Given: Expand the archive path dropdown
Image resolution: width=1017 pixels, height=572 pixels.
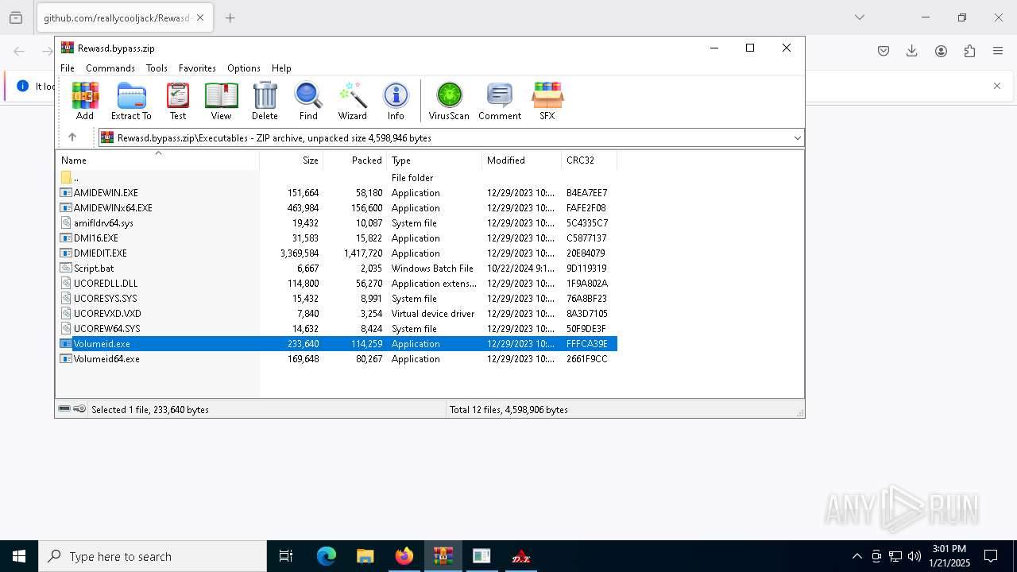Looking at the screenshot, I should tap(797, 138).
